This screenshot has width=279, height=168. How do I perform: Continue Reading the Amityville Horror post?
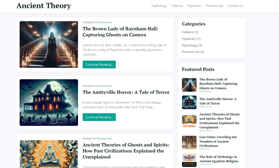point(99,117)
